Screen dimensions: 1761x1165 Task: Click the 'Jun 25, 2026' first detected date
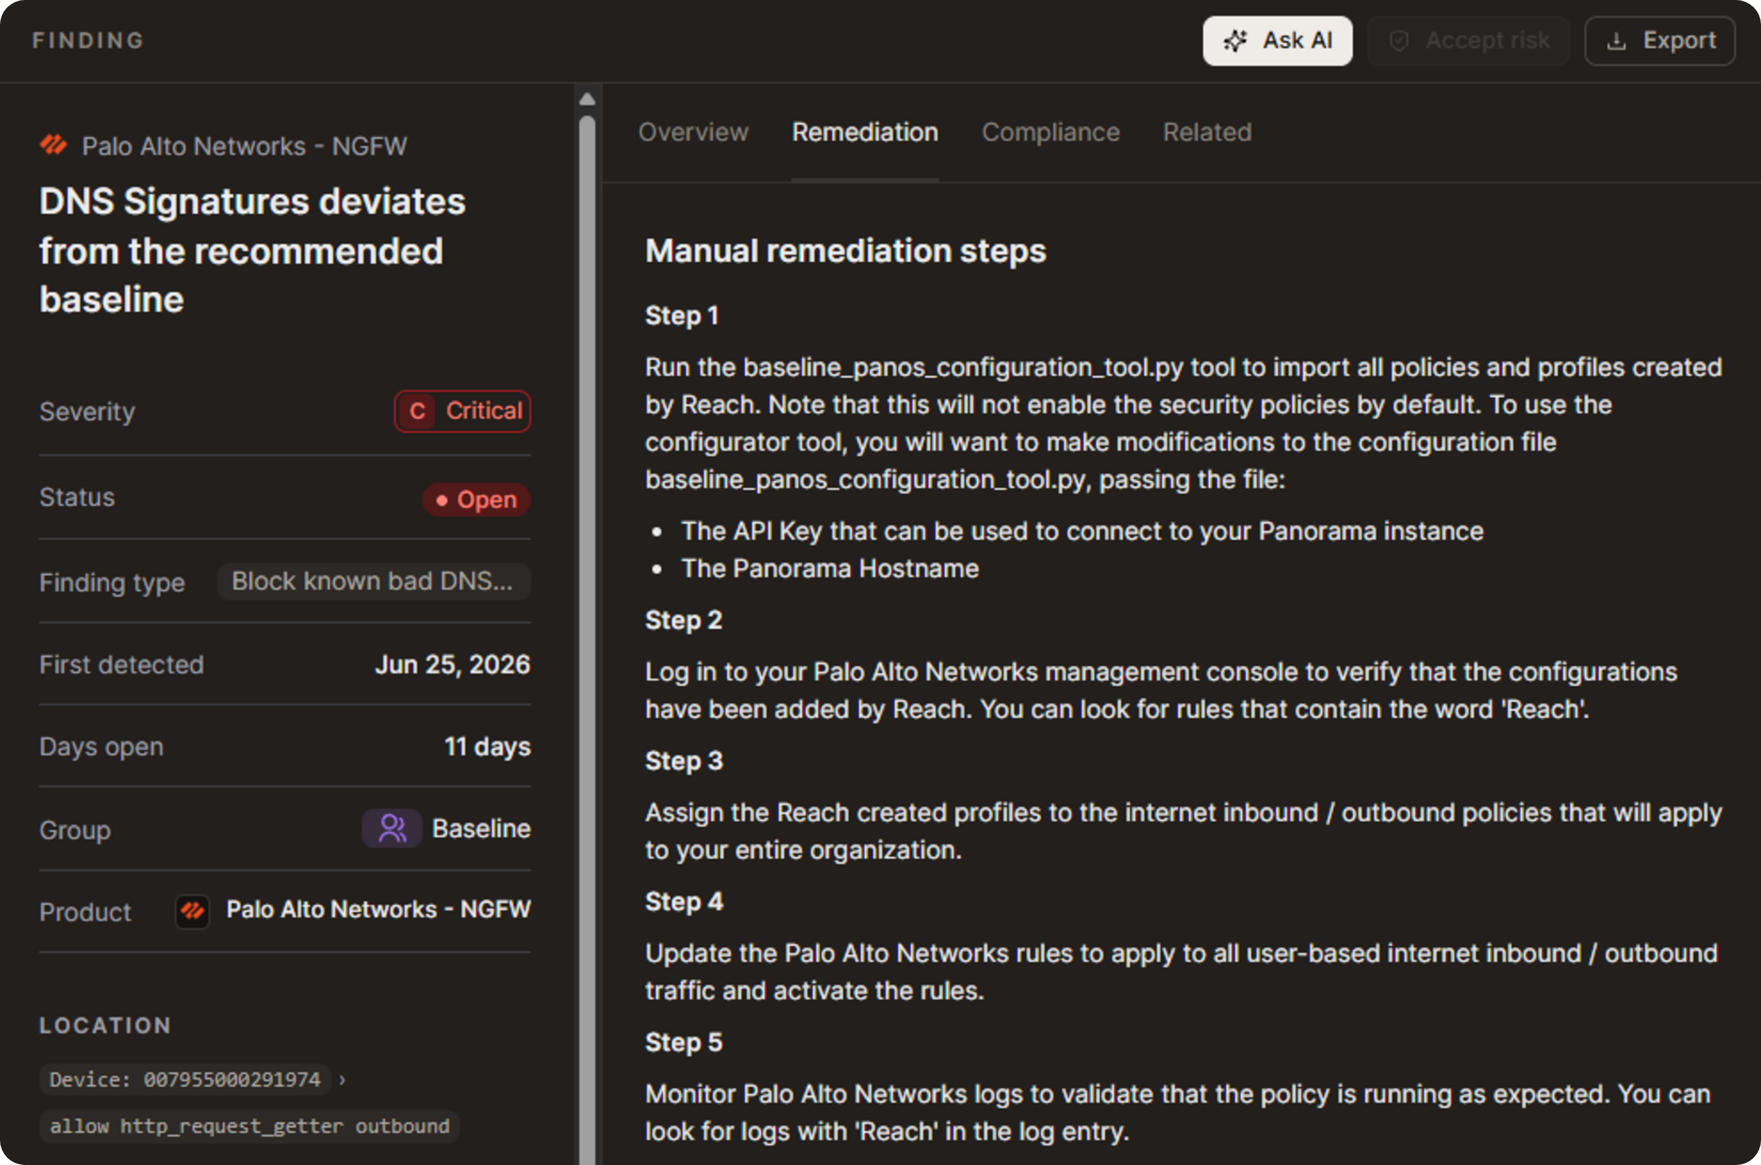453,664
